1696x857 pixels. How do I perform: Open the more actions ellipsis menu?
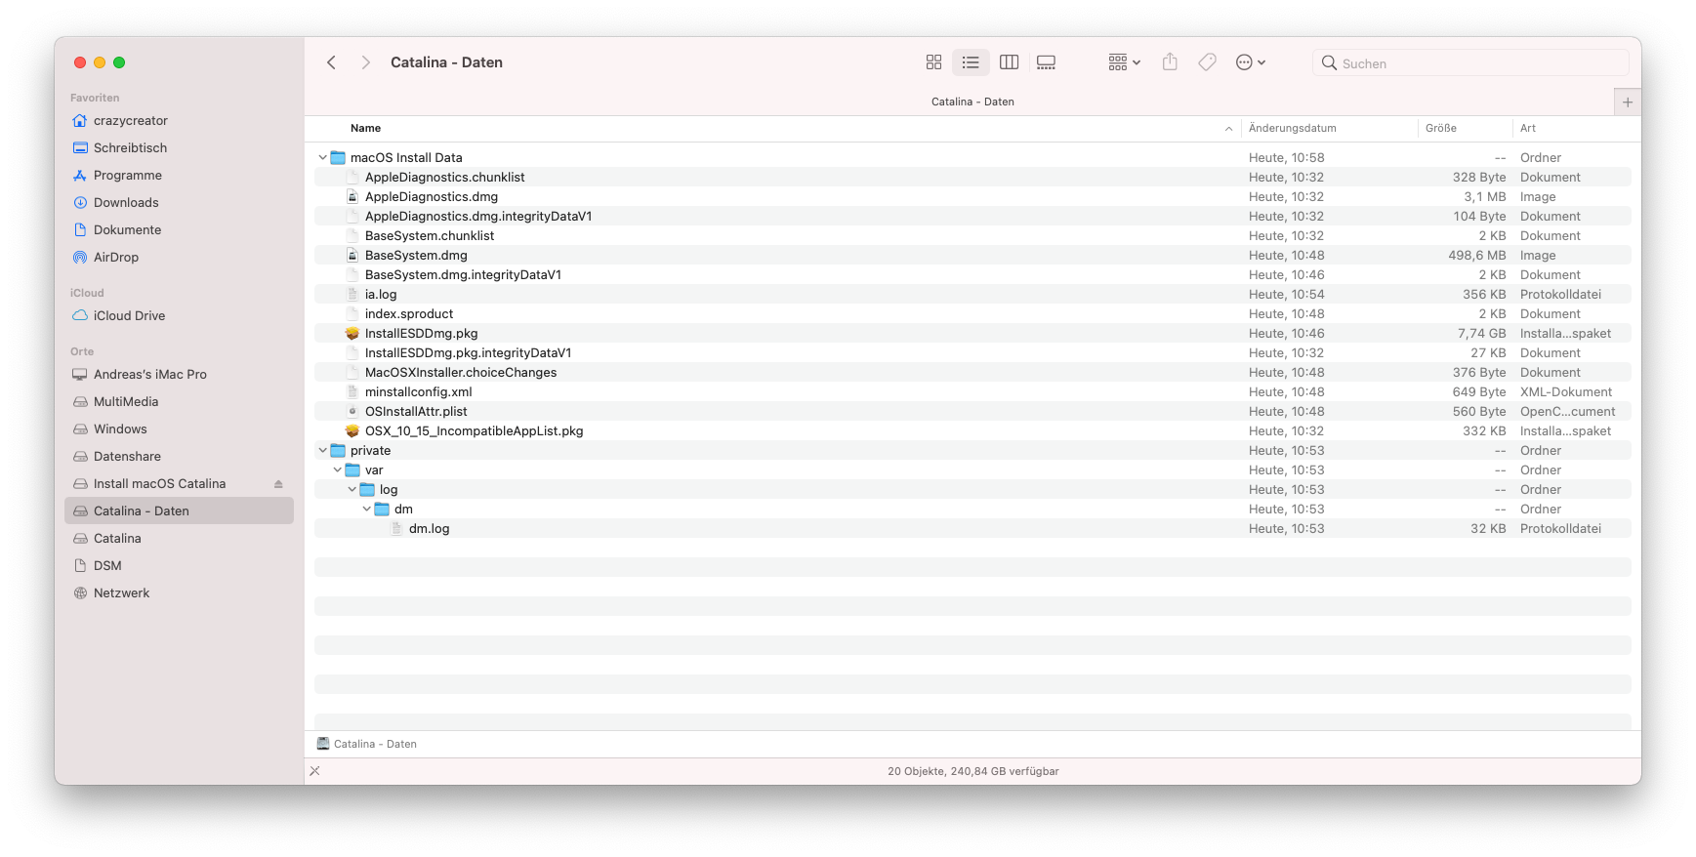coord(1250,62)
